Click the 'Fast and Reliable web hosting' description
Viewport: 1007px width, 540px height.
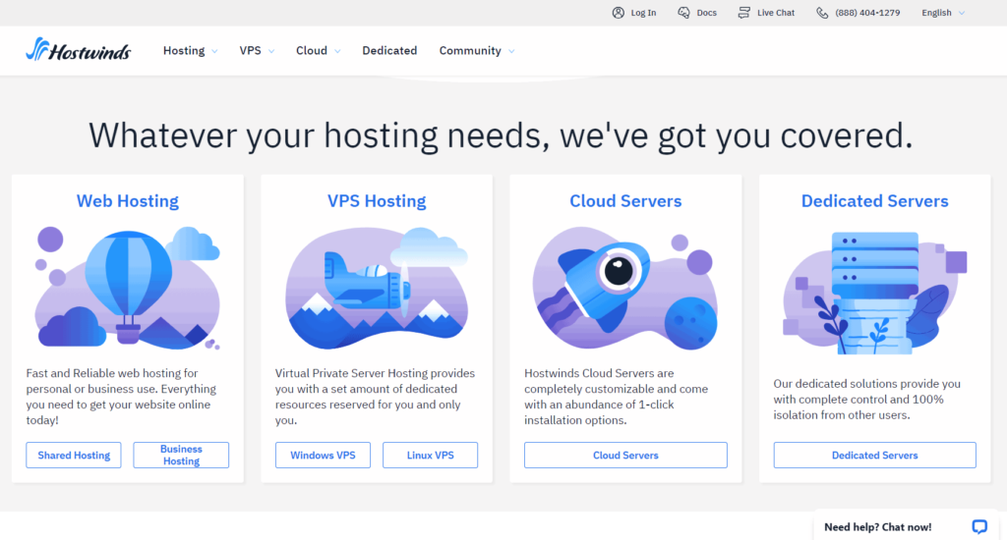coord(122,397)
